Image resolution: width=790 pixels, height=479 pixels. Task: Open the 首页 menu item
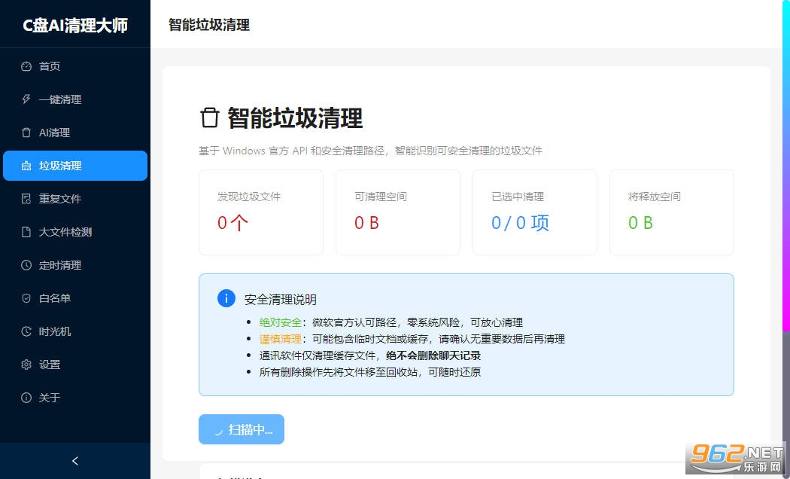(75, 66)
